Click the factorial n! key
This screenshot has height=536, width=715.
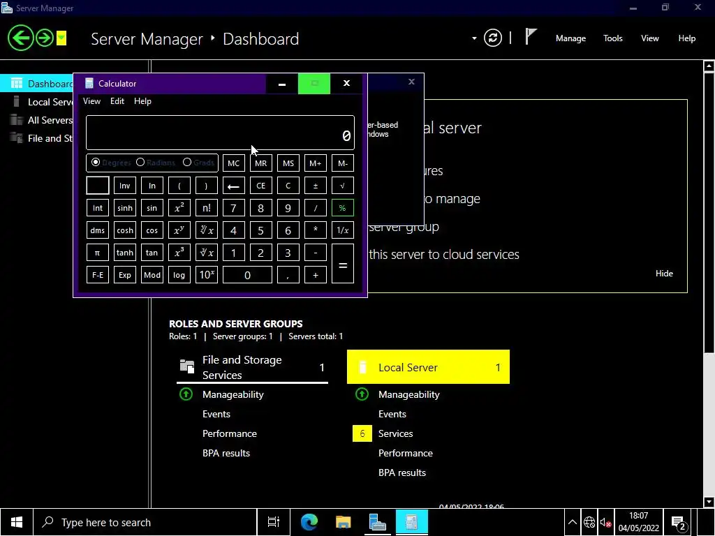pyautogui.click(x=207, y=208)
